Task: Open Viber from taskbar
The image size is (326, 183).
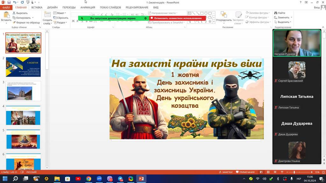Action: [110, 179]
